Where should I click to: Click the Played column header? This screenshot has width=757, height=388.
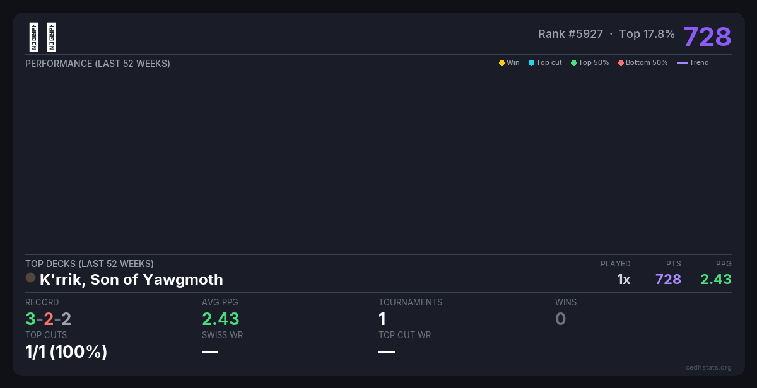pos(615,264)
